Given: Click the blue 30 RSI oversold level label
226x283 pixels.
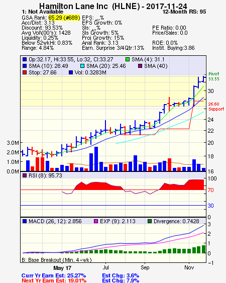Looking at the screenshot, I should (x=210, y=206).
